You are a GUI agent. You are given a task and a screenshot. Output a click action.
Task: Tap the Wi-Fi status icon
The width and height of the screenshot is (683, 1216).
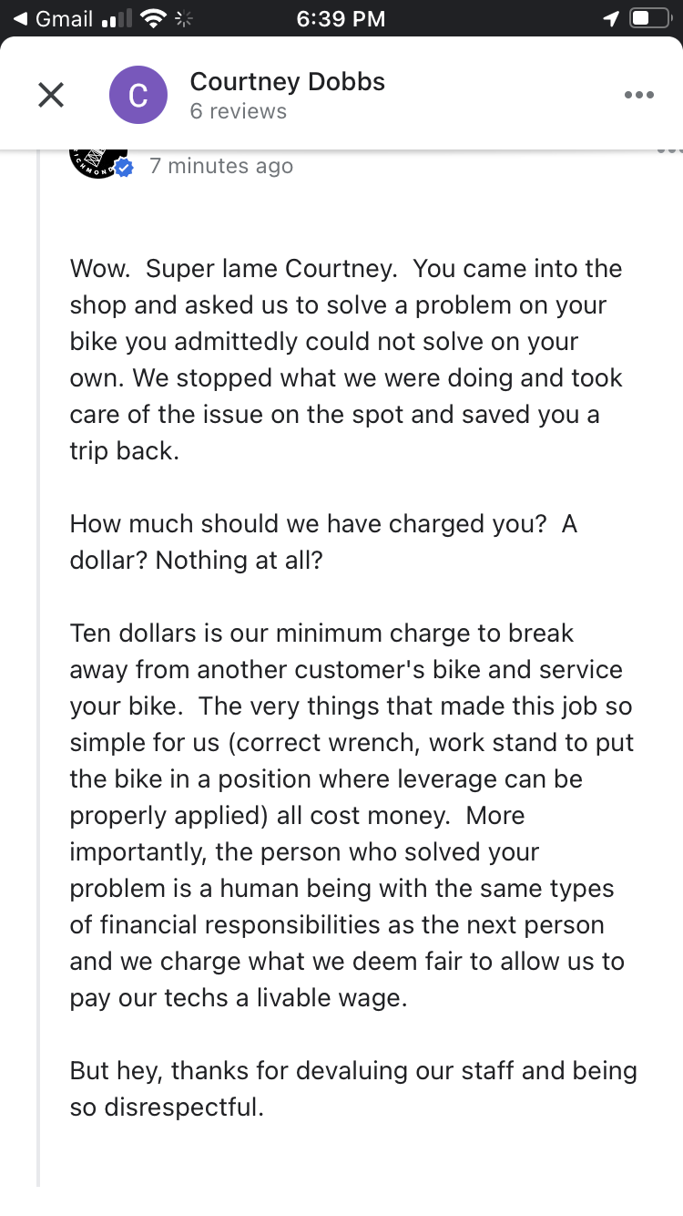[155, 18]
